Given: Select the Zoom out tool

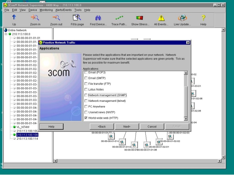Looking at the screenshot, I should pos(56,18).
